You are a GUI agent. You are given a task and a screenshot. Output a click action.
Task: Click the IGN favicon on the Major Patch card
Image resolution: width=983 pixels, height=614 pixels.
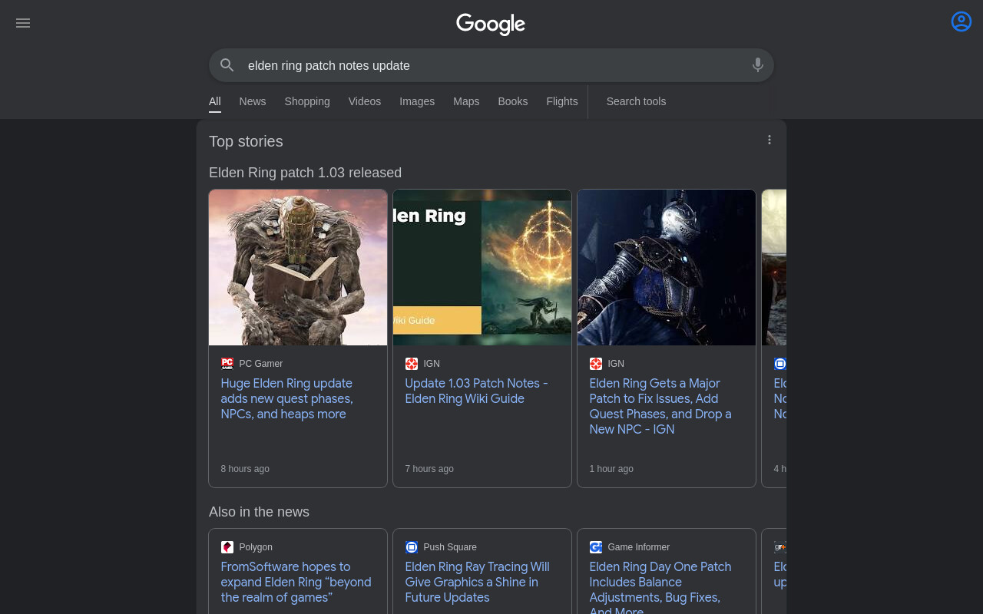pos(596,364)
